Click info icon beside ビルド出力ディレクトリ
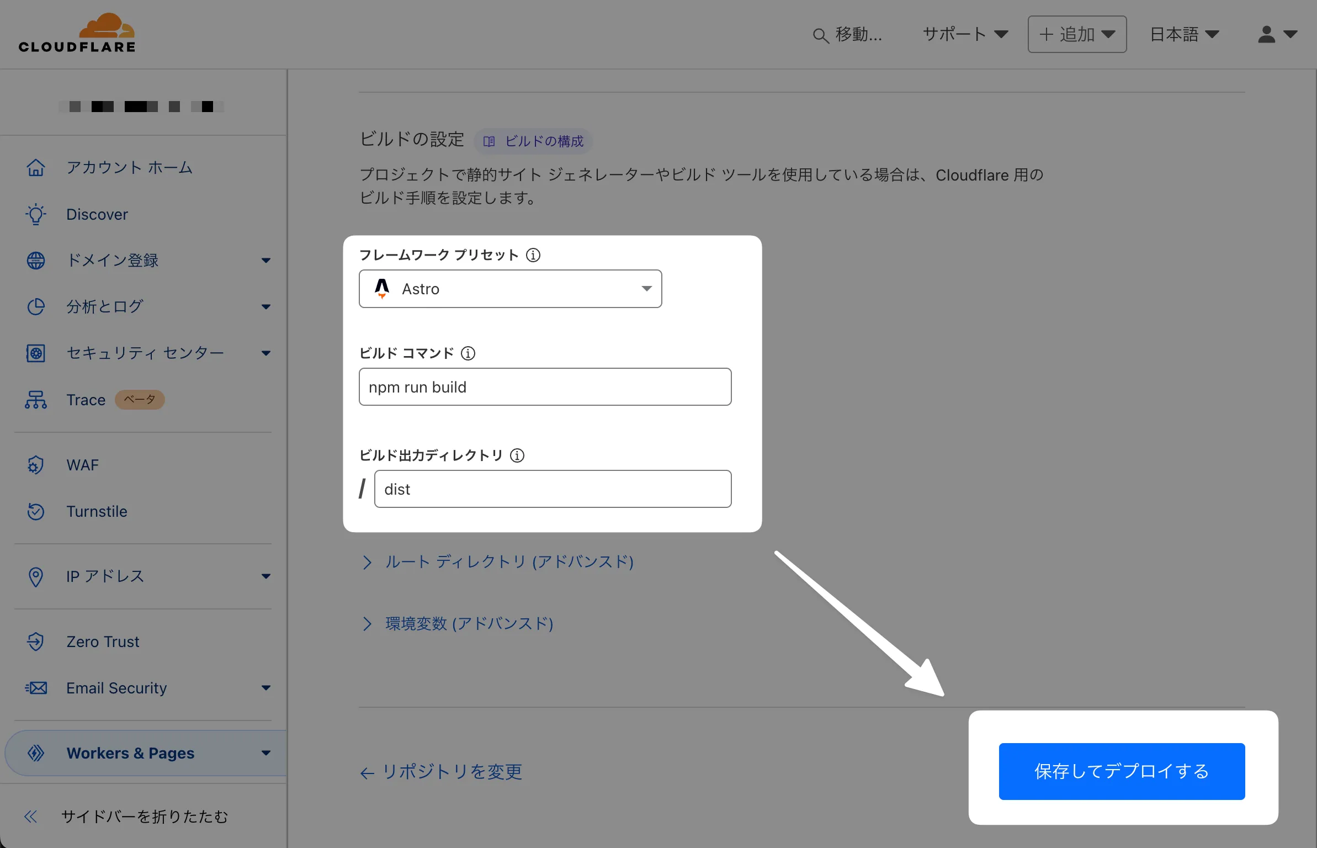The image size is (1317, 848). coord(517,455)
